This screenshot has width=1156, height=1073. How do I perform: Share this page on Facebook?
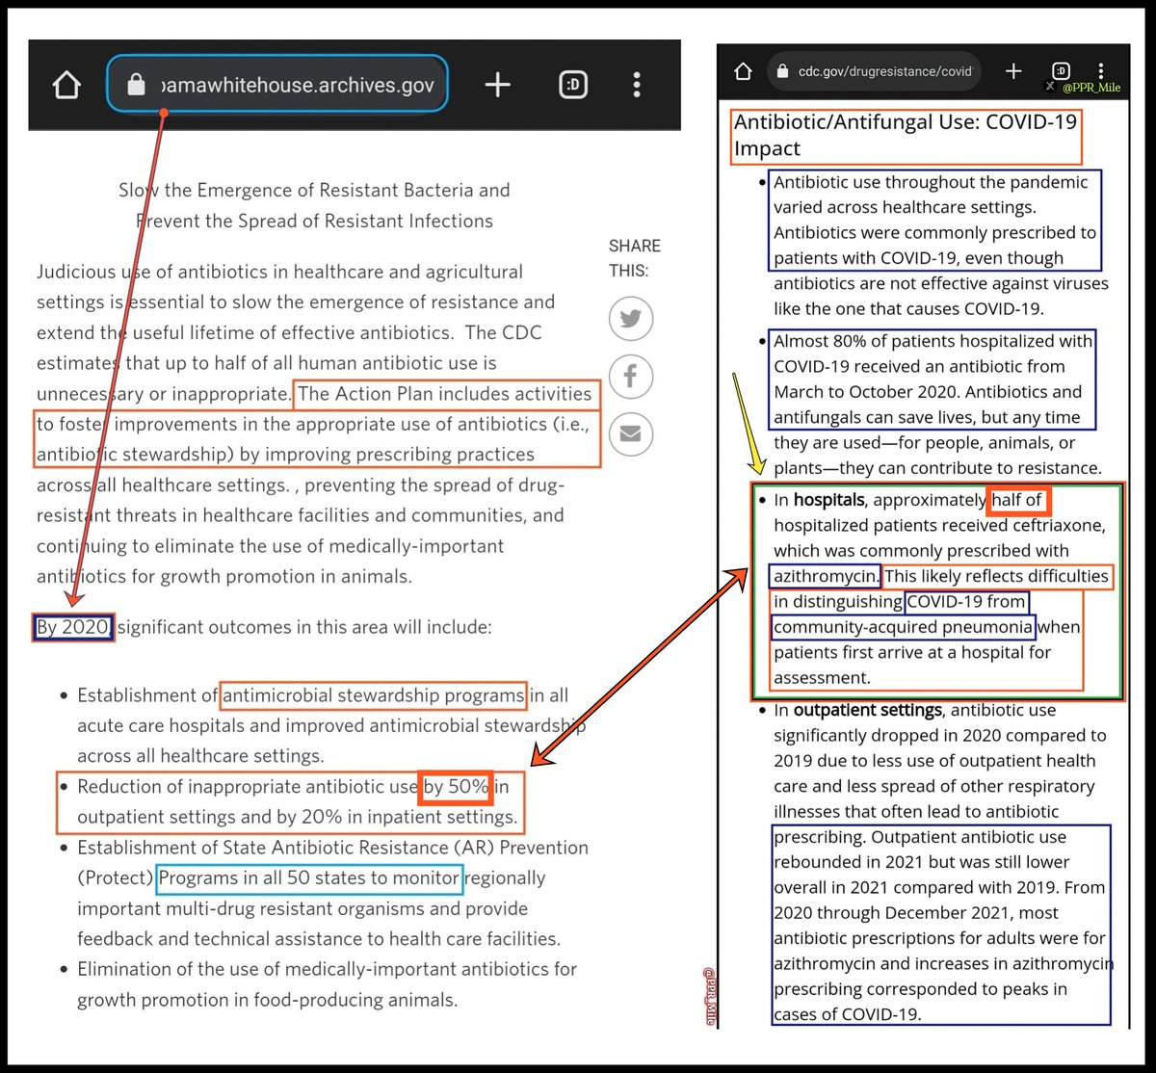point(631,376)
